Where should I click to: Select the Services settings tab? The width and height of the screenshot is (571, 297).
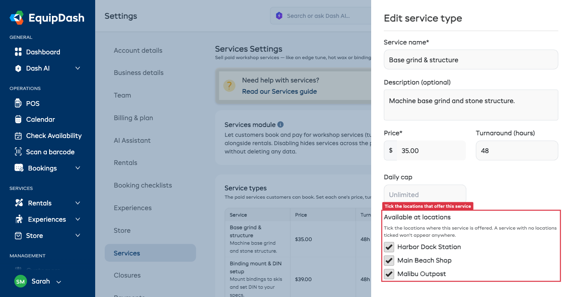pos(150,253)
